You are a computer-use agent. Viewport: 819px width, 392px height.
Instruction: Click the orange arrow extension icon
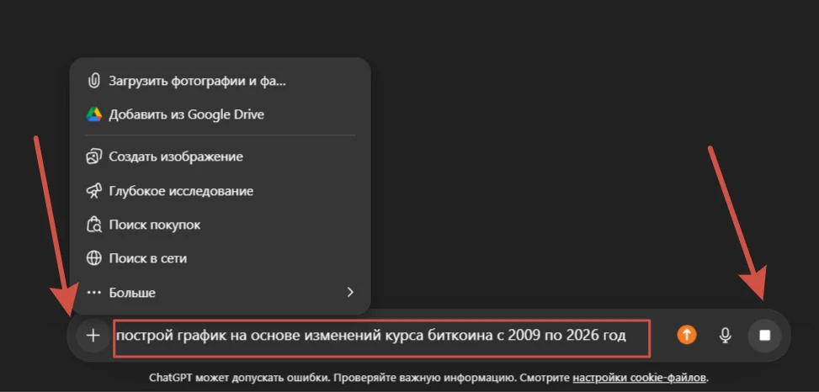[x=687, y=335]
